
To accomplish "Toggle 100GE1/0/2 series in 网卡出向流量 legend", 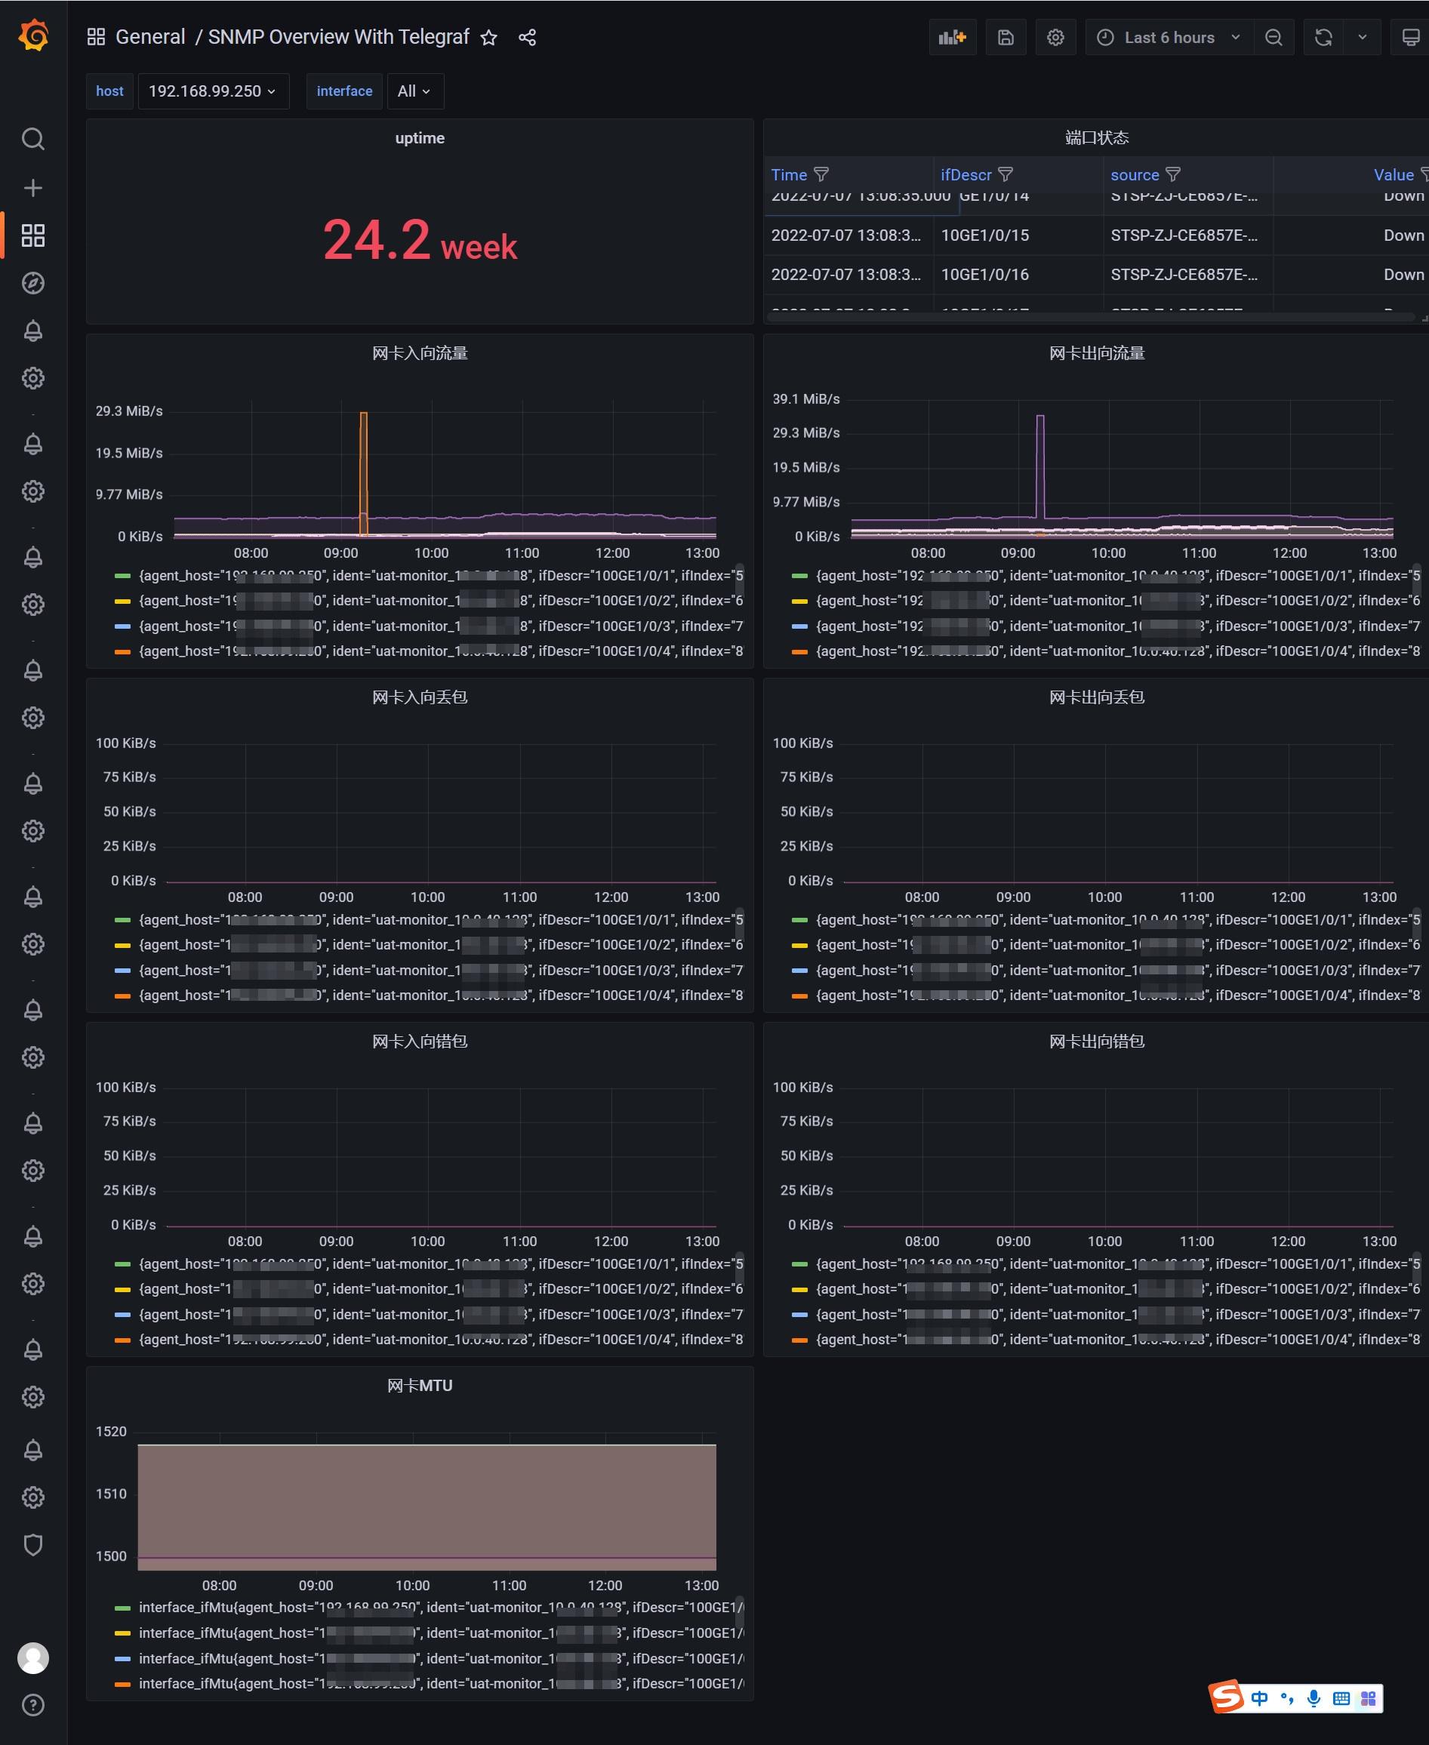I will pos(1118,601).
